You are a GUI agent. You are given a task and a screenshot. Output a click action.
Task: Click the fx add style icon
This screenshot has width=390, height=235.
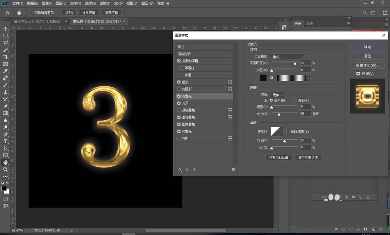pos(180,169)
